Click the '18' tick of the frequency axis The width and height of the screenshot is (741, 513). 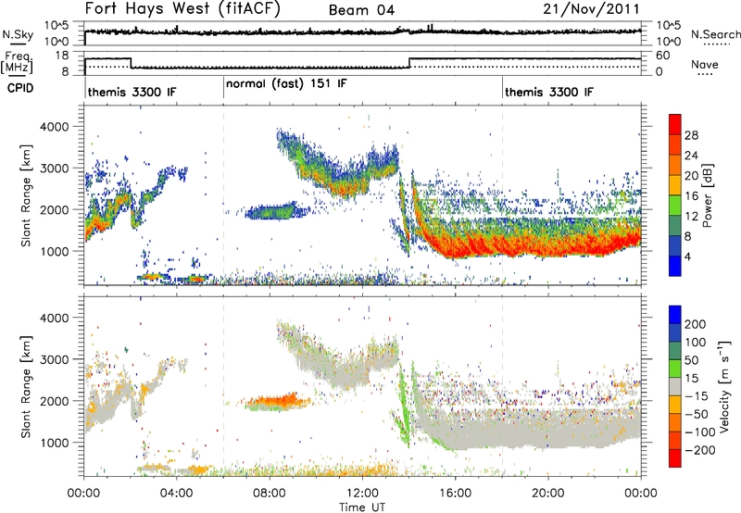61,56
